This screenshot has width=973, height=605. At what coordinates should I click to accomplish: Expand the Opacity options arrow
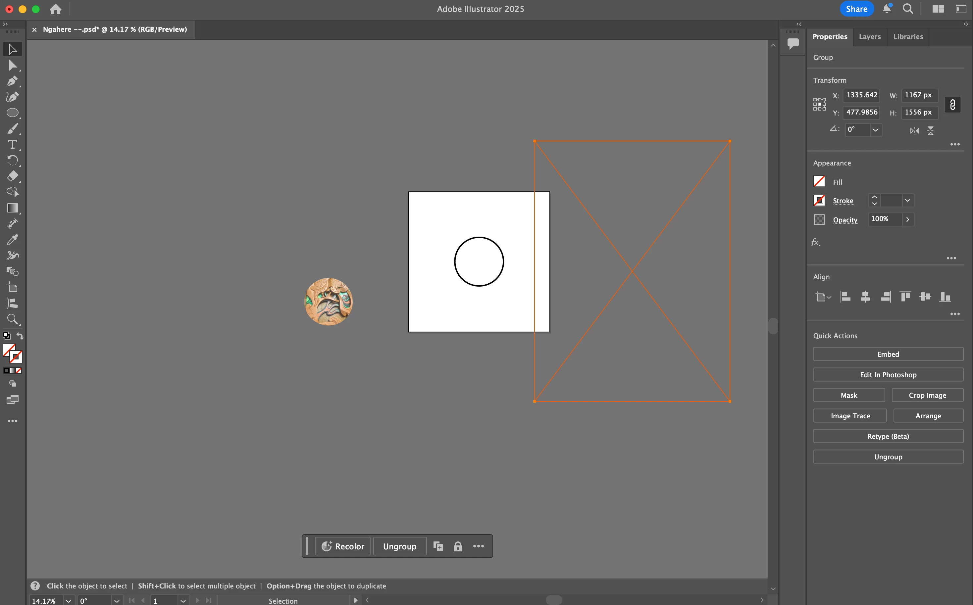[x=907, y=219]
